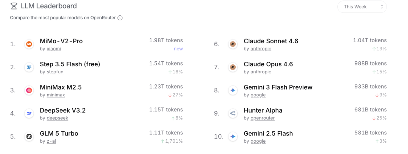Click the anthropic link under Claude Sonnet 4.6

tap(261, 49)
